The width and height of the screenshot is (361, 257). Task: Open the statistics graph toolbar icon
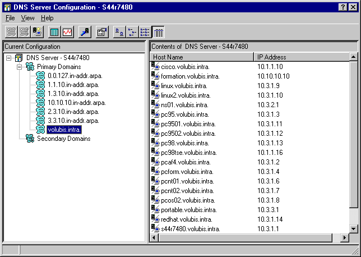pos(67,32)
